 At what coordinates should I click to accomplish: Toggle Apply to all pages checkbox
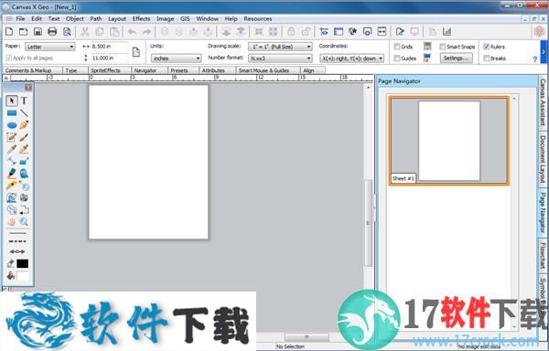[x=9, y=58]
